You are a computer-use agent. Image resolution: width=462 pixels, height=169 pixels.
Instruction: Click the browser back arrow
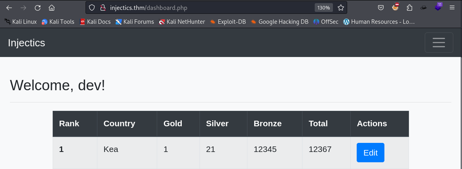pyautogui.click(x=9, y=8)
